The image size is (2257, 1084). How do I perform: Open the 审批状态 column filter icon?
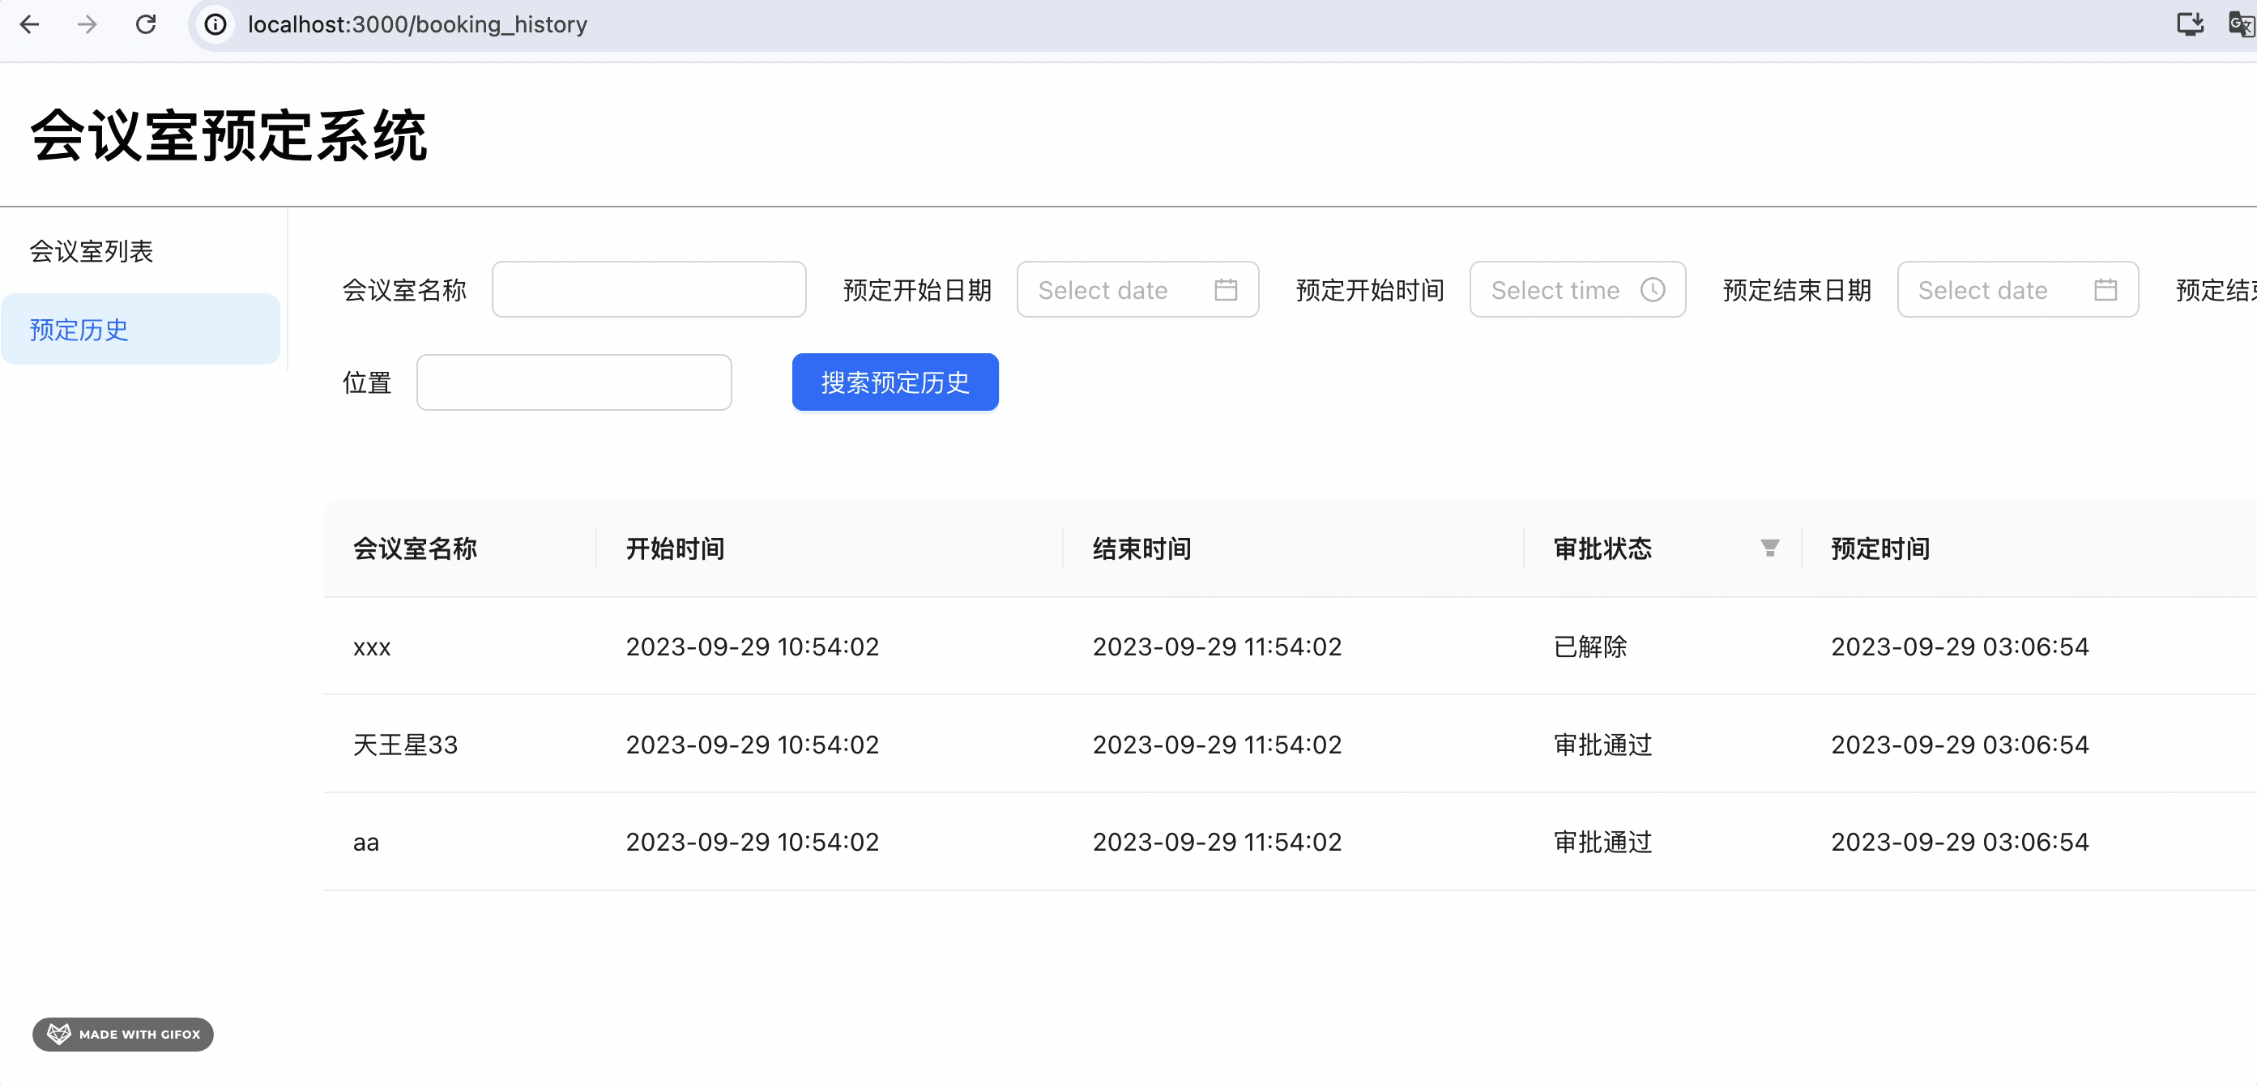(x=1769, y=548)
